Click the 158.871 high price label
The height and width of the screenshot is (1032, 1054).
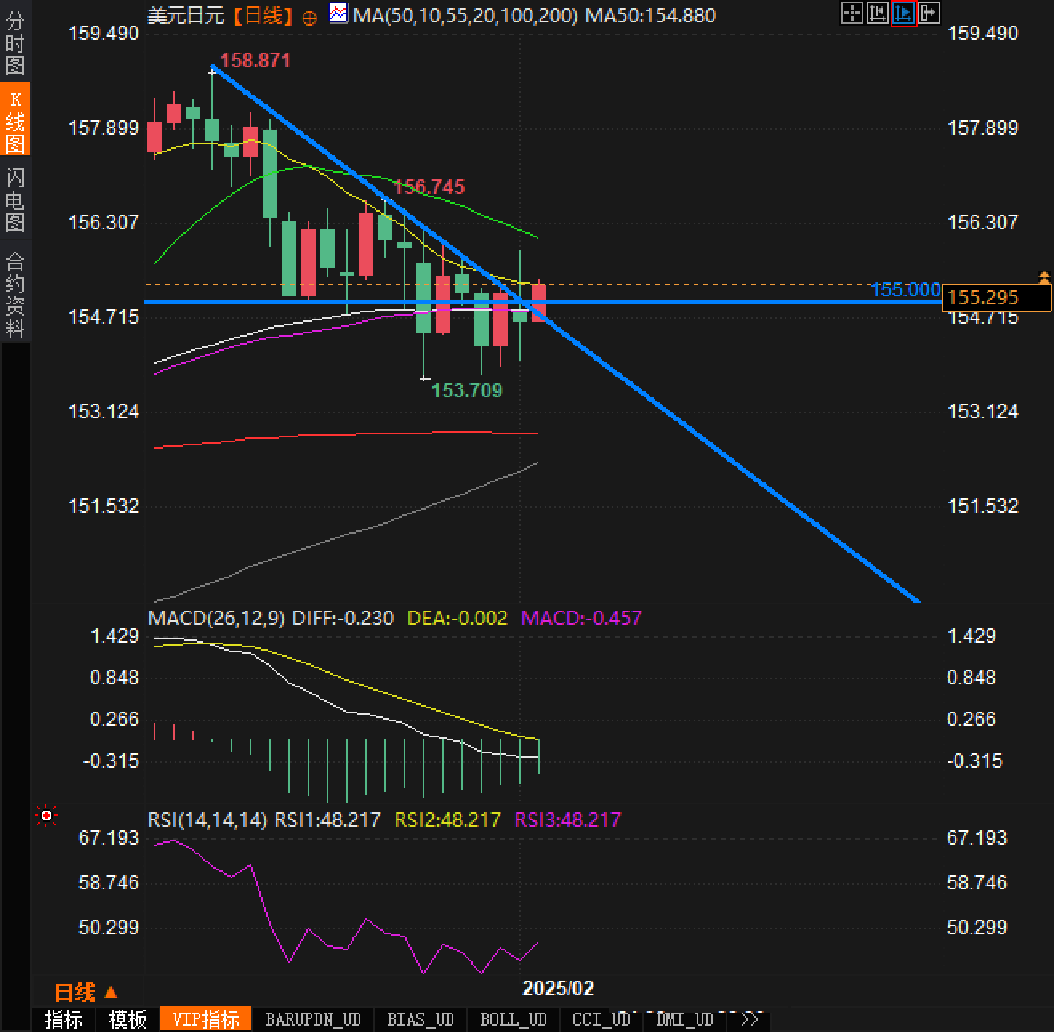click(255, 61)
